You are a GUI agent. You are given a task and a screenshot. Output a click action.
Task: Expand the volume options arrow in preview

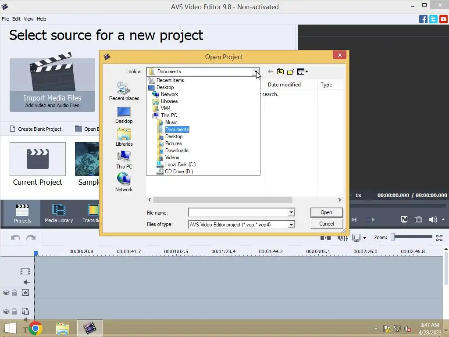(443, 219)
